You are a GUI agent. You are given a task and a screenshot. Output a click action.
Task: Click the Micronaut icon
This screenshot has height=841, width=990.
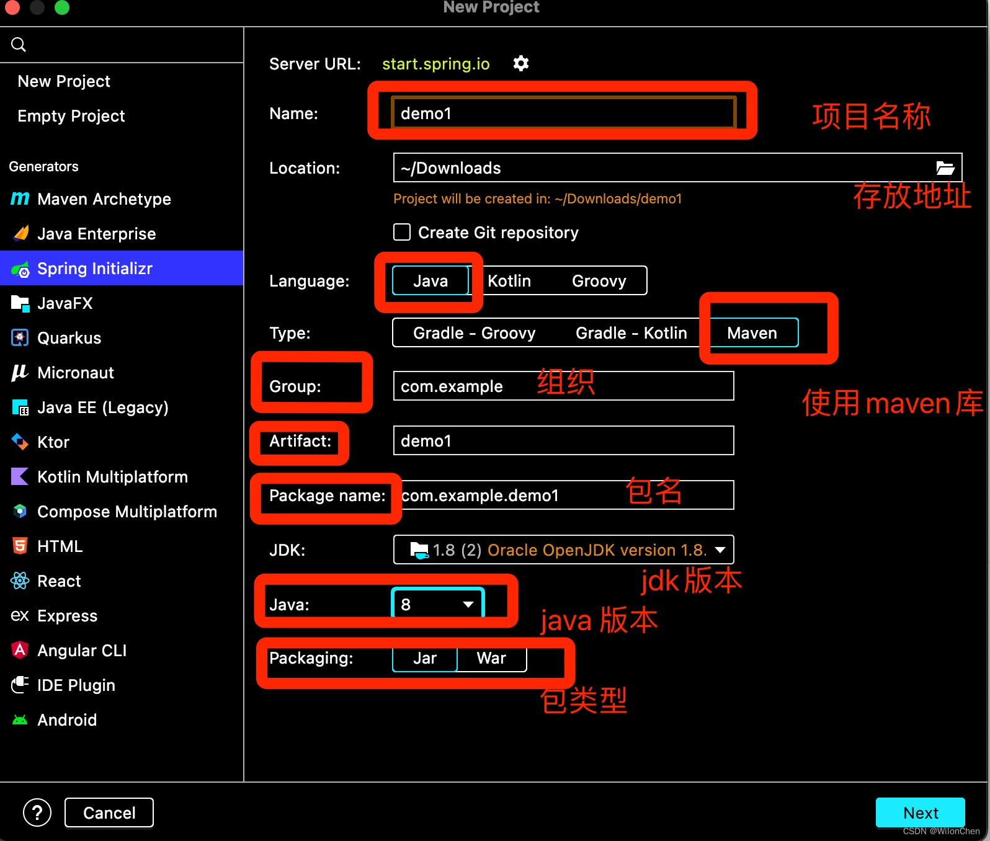(x=20, y=372)
